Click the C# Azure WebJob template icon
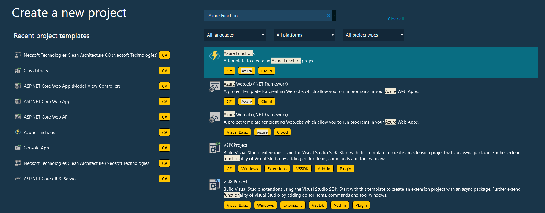 point(214,86)
